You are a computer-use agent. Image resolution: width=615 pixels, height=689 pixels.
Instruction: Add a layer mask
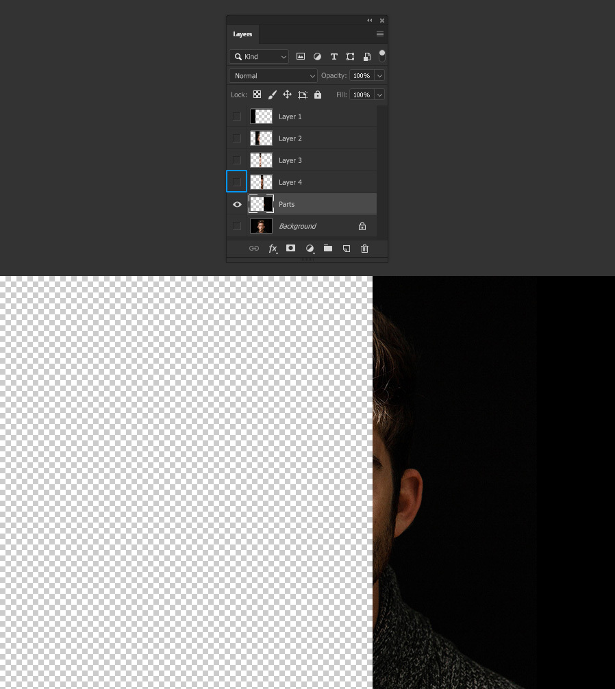click(x=291, y=248)
